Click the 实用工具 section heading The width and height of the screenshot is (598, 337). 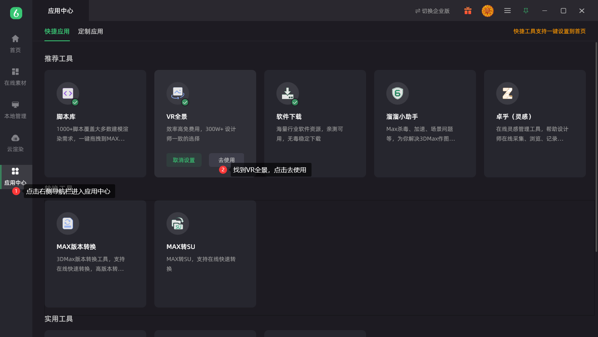(59, 319)
